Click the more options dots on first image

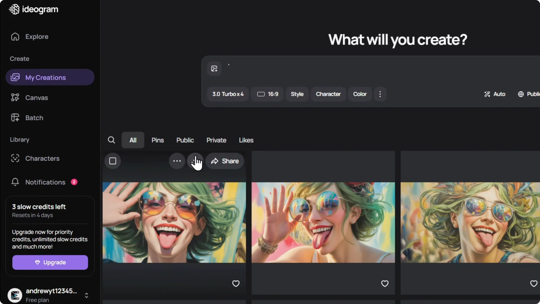coord(177,161)
